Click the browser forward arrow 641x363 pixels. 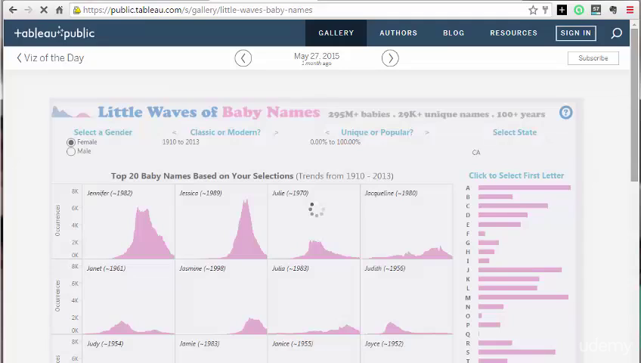pos(28,10)
